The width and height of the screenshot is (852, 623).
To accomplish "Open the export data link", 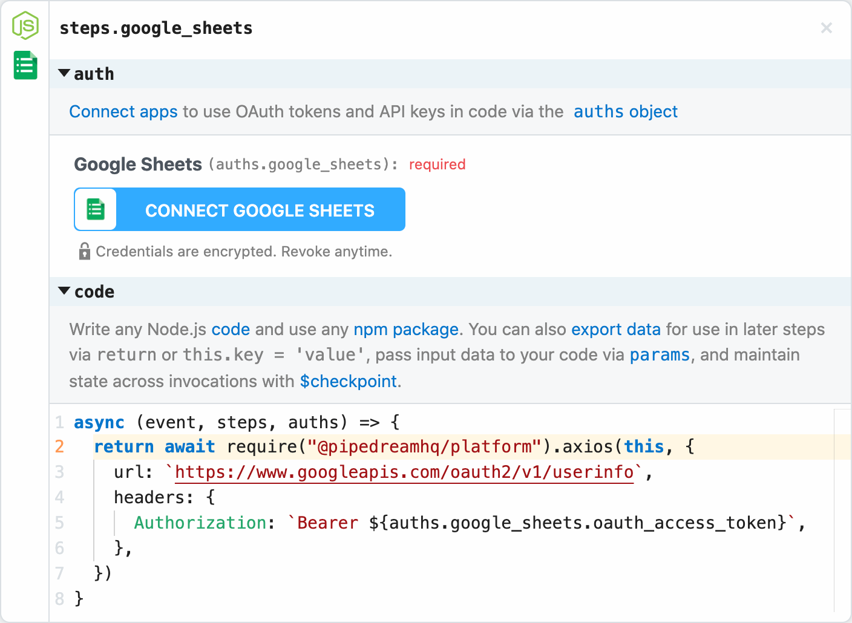I will point(616,330).
